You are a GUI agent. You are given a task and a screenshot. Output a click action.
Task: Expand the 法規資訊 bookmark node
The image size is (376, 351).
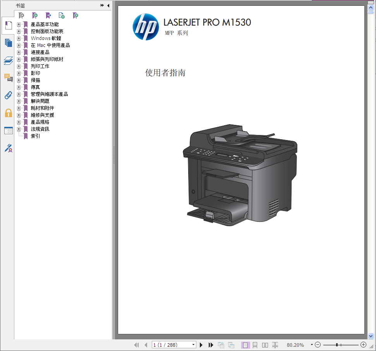[x=19, y=129]
